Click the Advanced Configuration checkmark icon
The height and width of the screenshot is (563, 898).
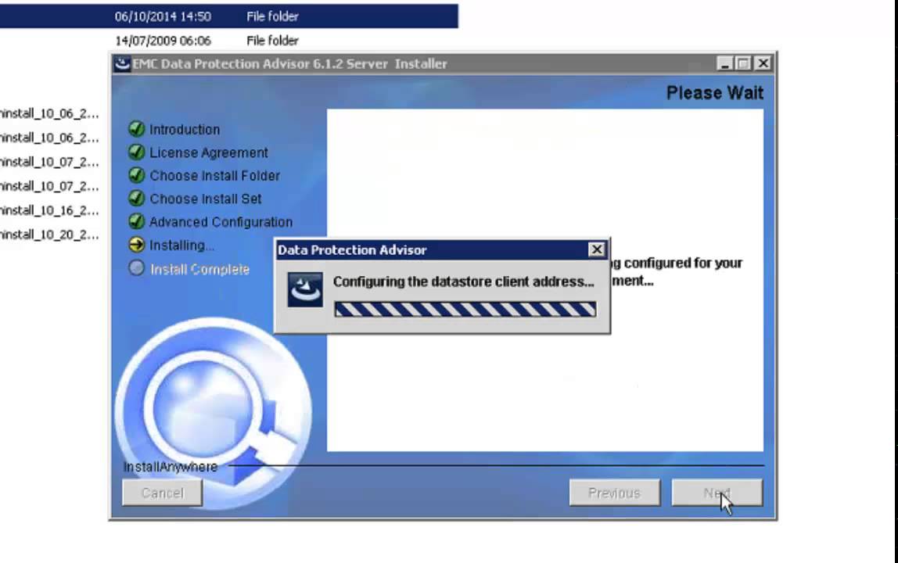pyautogui.click(x=136, y=221)
